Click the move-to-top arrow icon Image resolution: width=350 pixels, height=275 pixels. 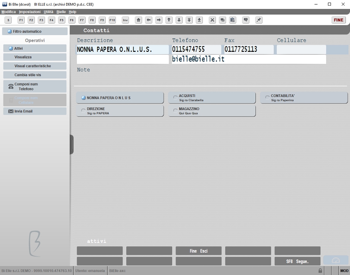[x=189, y=20]
